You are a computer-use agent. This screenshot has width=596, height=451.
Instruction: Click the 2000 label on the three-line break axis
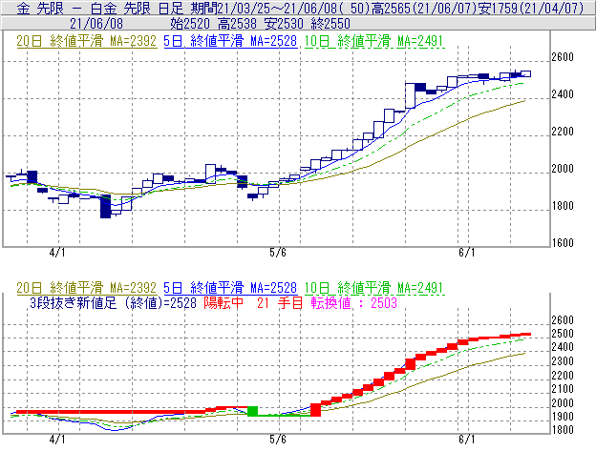coord(563,403)
